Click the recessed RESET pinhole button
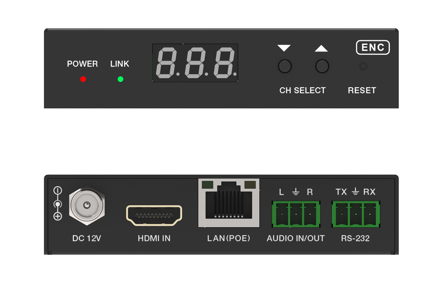The image size is (443, 283). pyautogui.click(x=363, y=66)
